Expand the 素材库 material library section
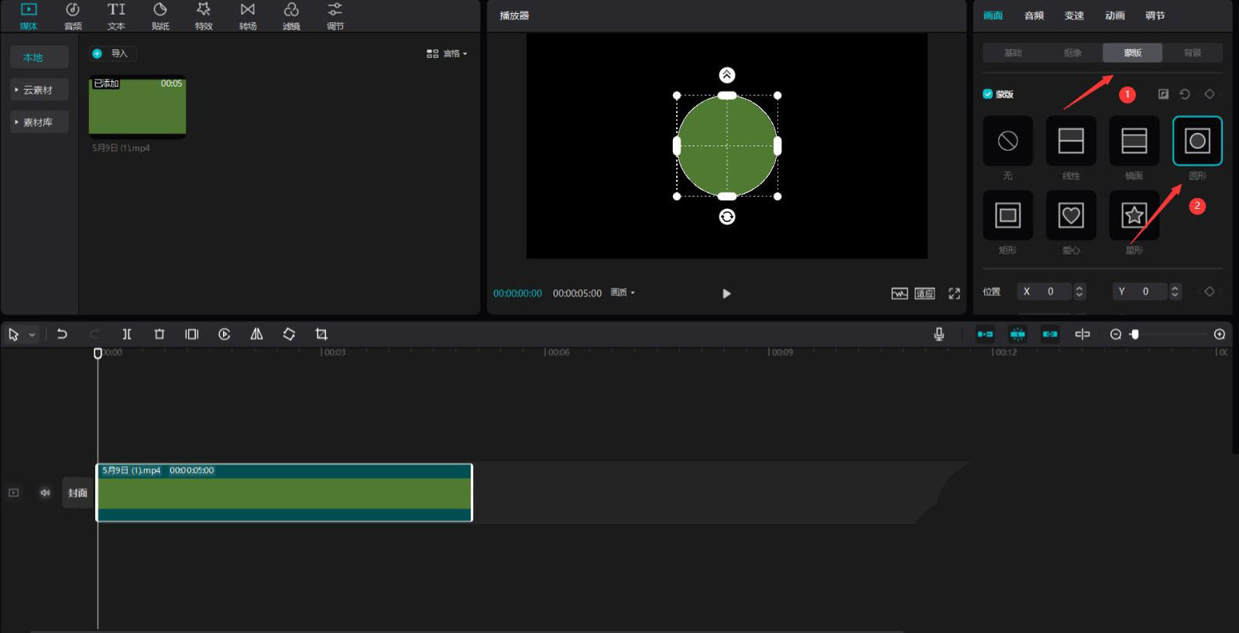The height and width of the screenshot is (633, 1239). tap(39, 122)
